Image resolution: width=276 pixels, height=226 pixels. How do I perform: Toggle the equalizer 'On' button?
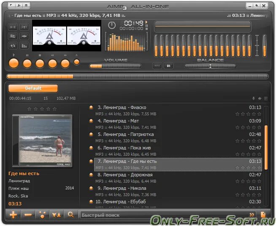[168, 66]
